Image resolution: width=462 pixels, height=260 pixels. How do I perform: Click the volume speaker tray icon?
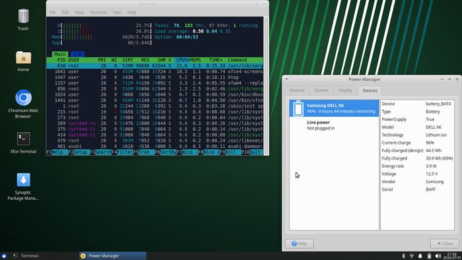tap(438, 256)
